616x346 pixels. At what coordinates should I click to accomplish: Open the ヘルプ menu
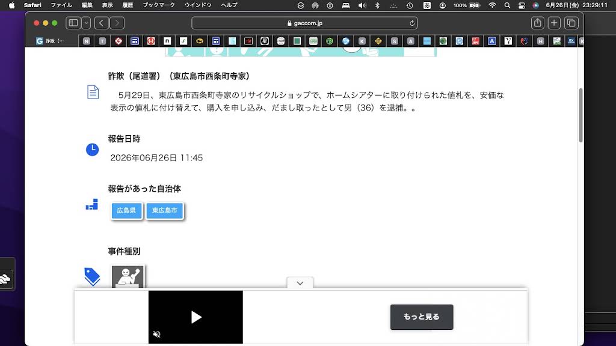coord(229,5)
